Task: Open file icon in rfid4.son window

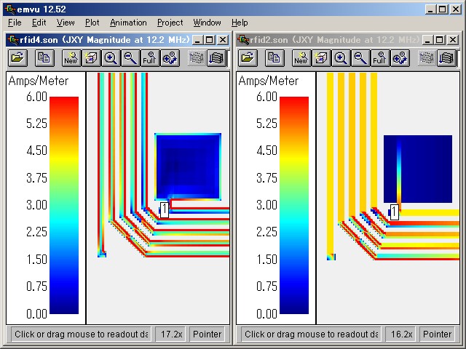Action: point(17,58)
